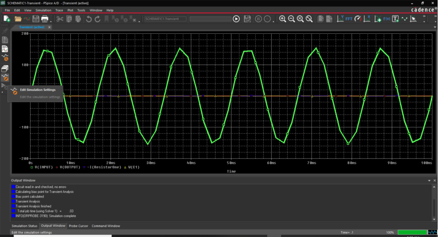
Task: Click the Edit Simulation Settings sidebar icon
Action: [x=5, y=77]
